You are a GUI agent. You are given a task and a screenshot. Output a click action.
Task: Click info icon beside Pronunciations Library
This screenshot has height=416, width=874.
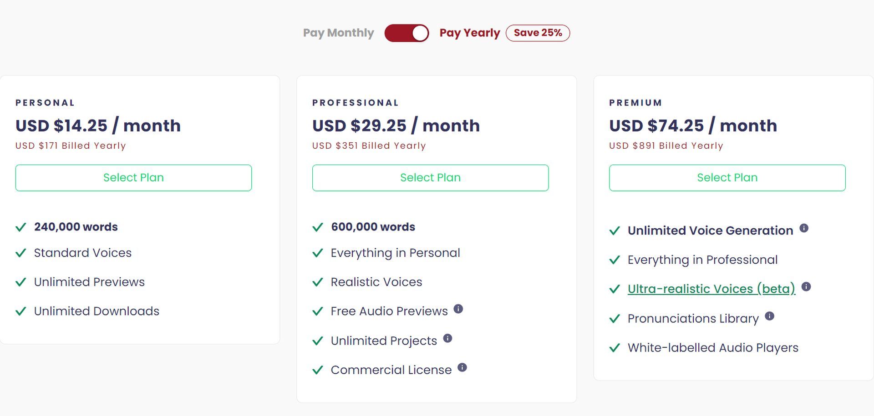[769, 316]
